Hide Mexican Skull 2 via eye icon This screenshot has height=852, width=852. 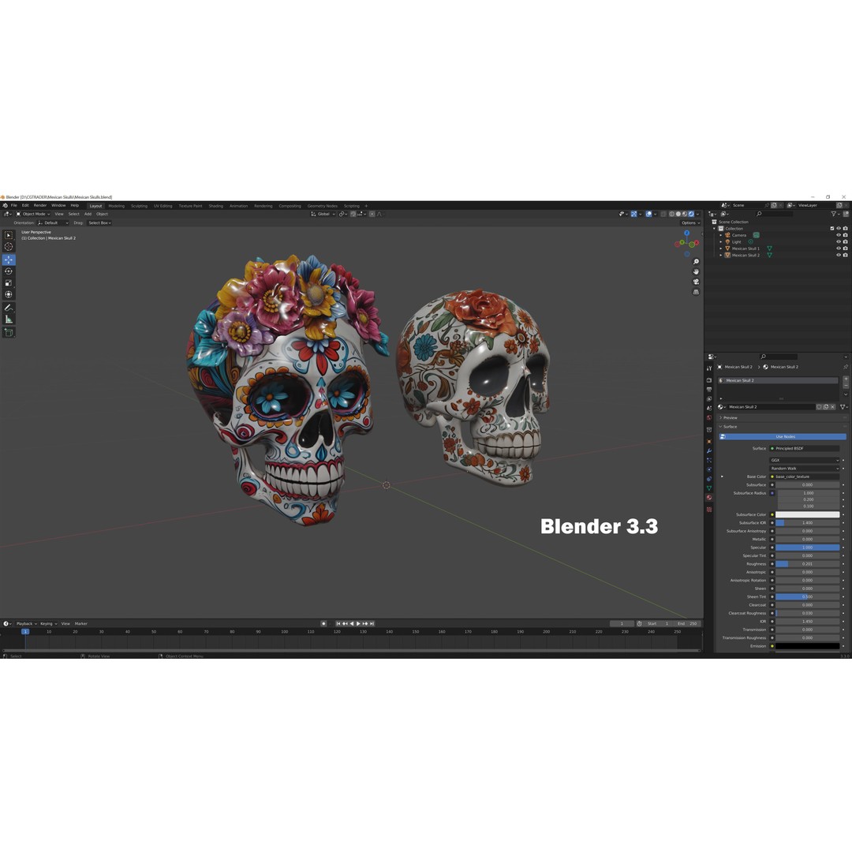click(x=839, y=255)
